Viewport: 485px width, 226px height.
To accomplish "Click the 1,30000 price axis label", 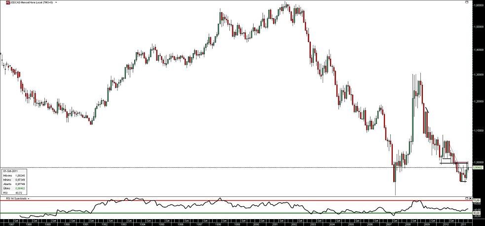I will coord(479,75).
